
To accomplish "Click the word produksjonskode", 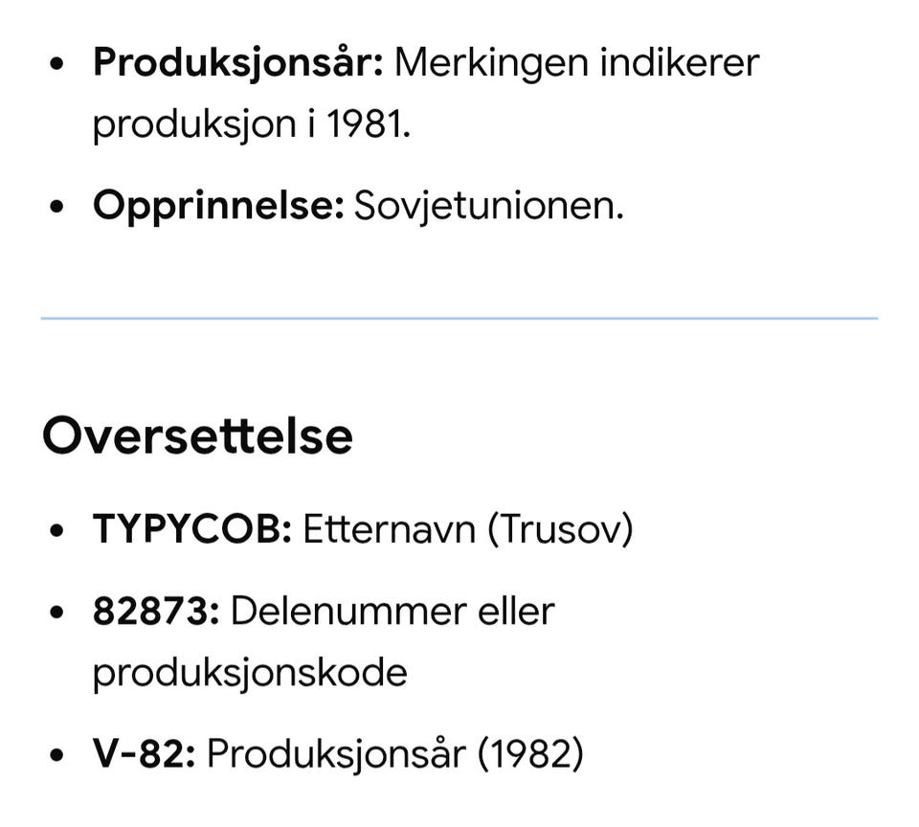I will (x=250, y=674).
